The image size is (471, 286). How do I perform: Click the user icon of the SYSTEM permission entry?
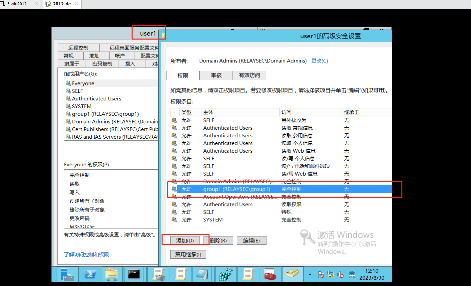[x=174, y=219]
